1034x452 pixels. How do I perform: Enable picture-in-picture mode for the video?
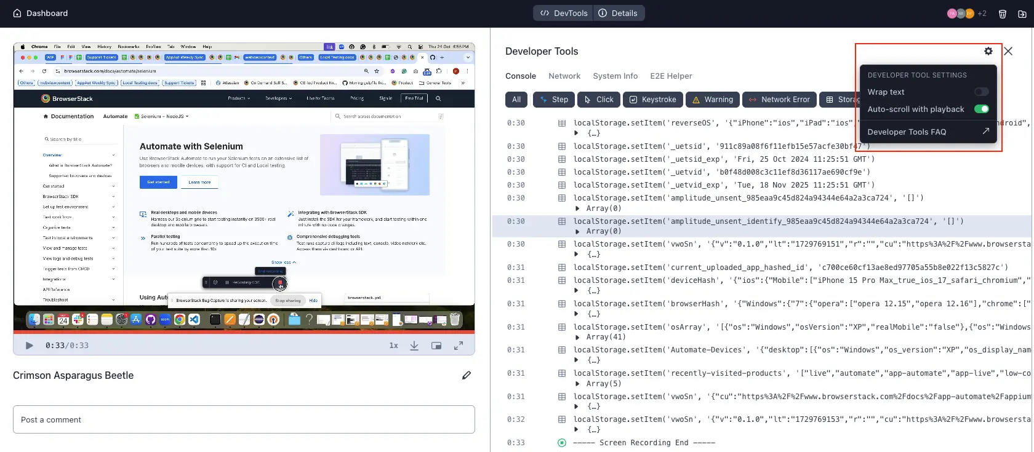pos(436,346)
